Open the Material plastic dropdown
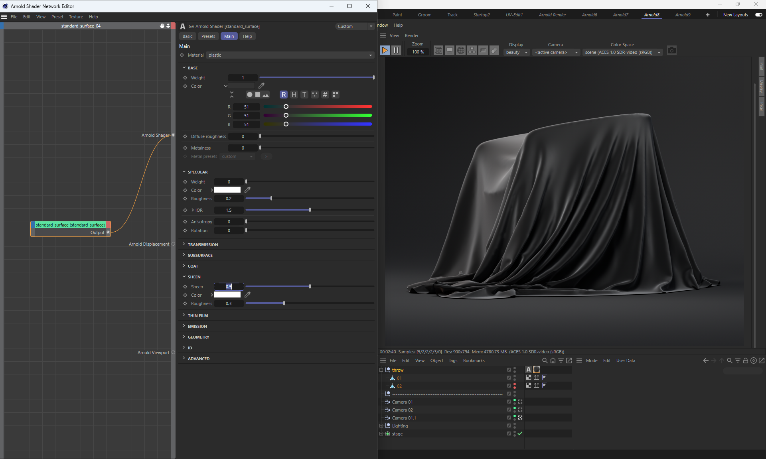Screen dimensions: 766x459 (x=290, y=55)
